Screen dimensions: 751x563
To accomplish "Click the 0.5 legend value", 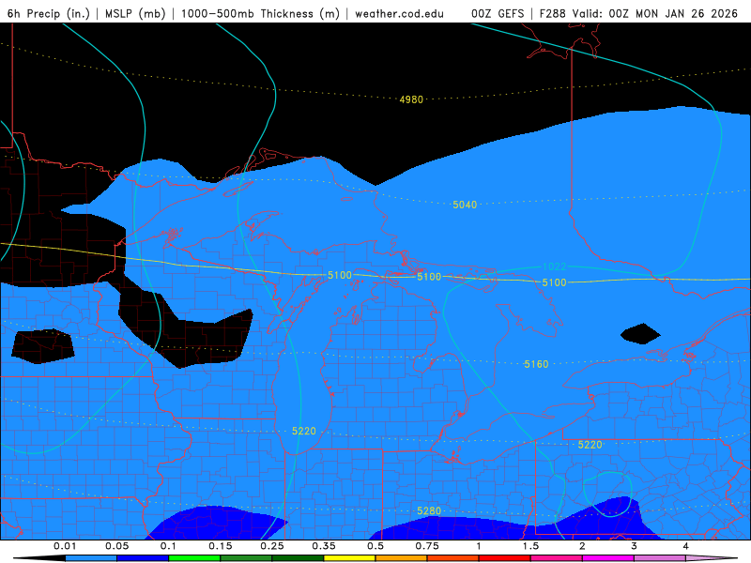I will 375,546.
